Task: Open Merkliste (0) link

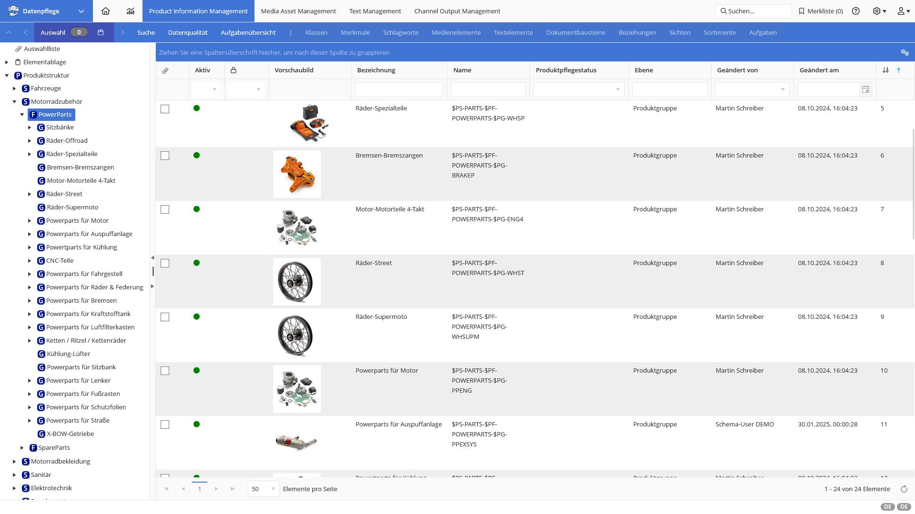Action: coord(821,11)
